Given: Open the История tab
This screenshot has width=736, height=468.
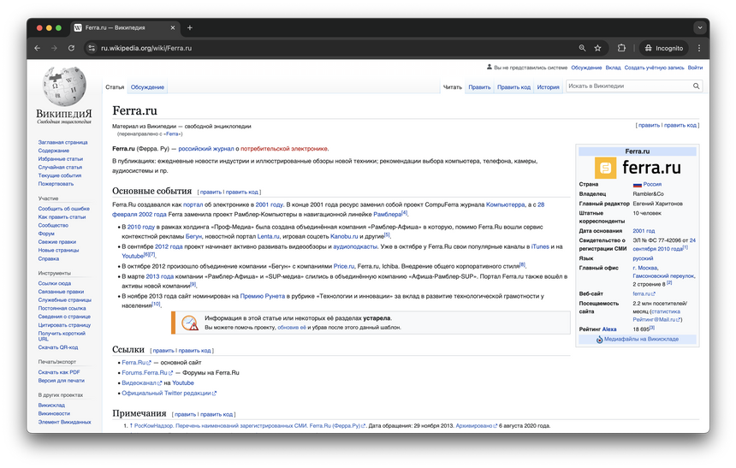Looking at the screenshot, I should click(x=548, y=87).
